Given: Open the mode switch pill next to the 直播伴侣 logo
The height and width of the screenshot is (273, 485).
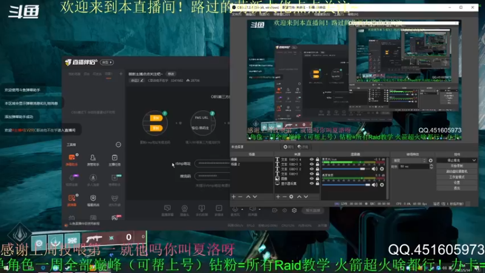Looking at the screenshot, I should [107, 62].
